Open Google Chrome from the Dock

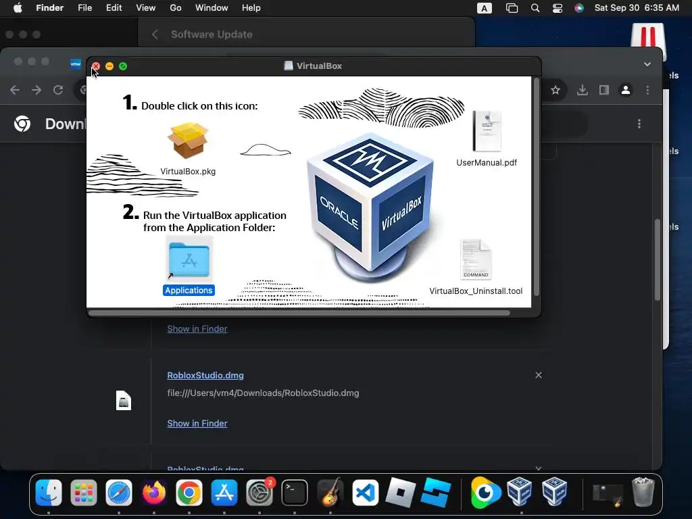pos(189,492)
